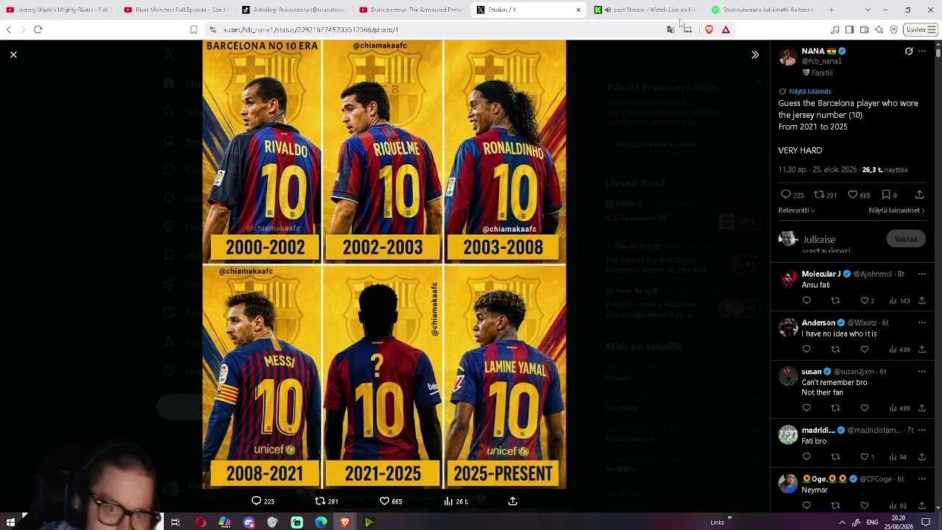Screen dimensions: 942x530
Task: Close the Etusivu / X tab
Action: click(x=578, y=10)
